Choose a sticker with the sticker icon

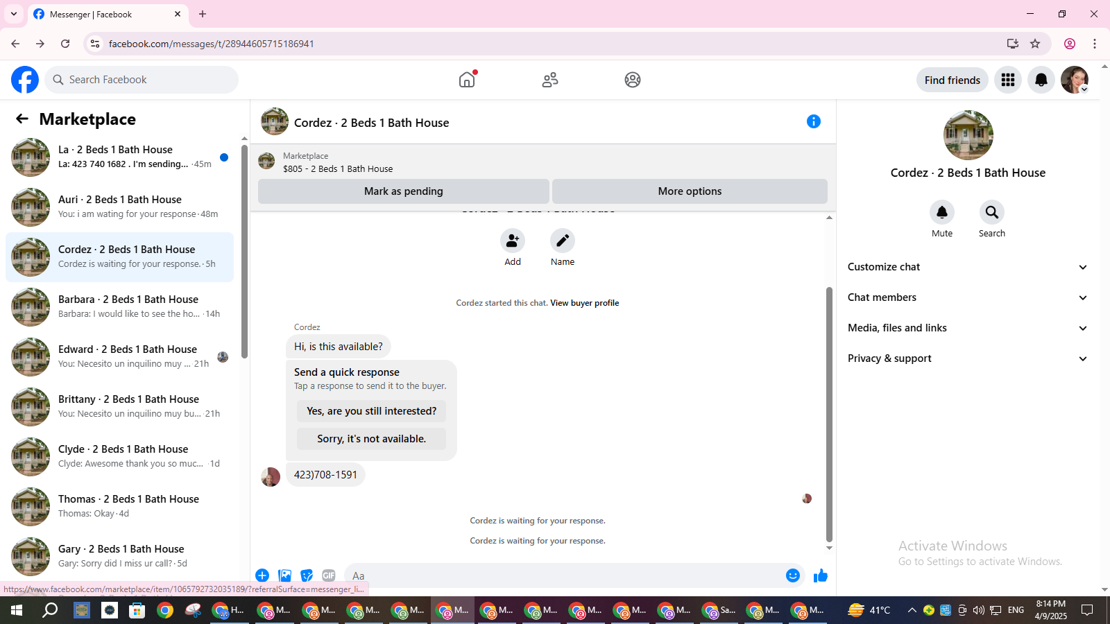tap(307, 575)
